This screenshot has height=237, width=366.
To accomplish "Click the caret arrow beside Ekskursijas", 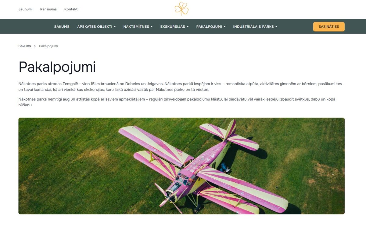I will 188,27.
